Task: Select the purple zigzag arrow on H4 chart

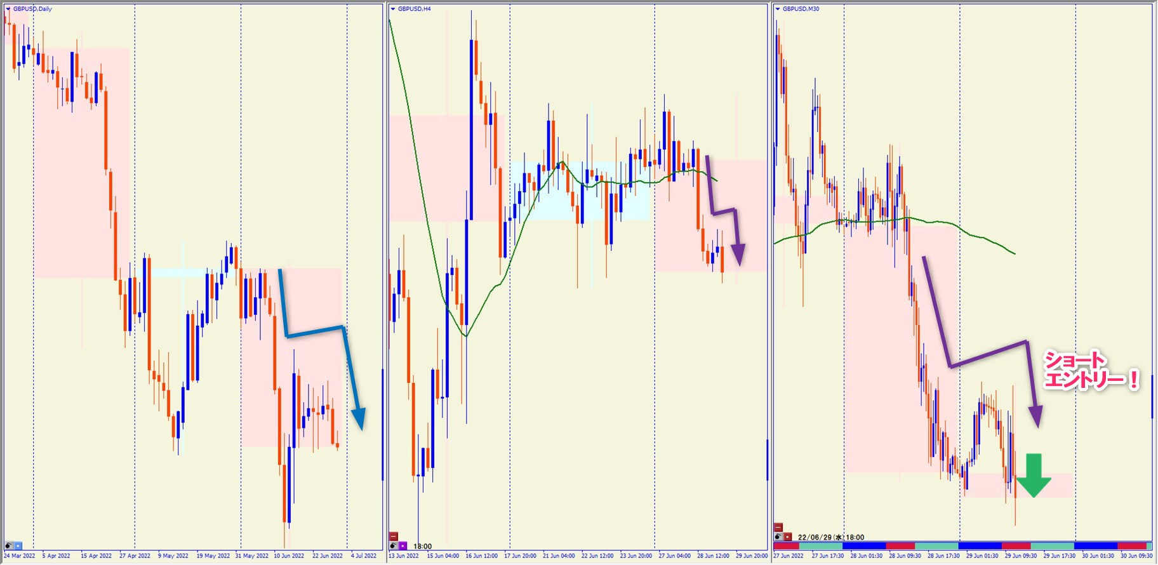Action: (x=724, y=210)
